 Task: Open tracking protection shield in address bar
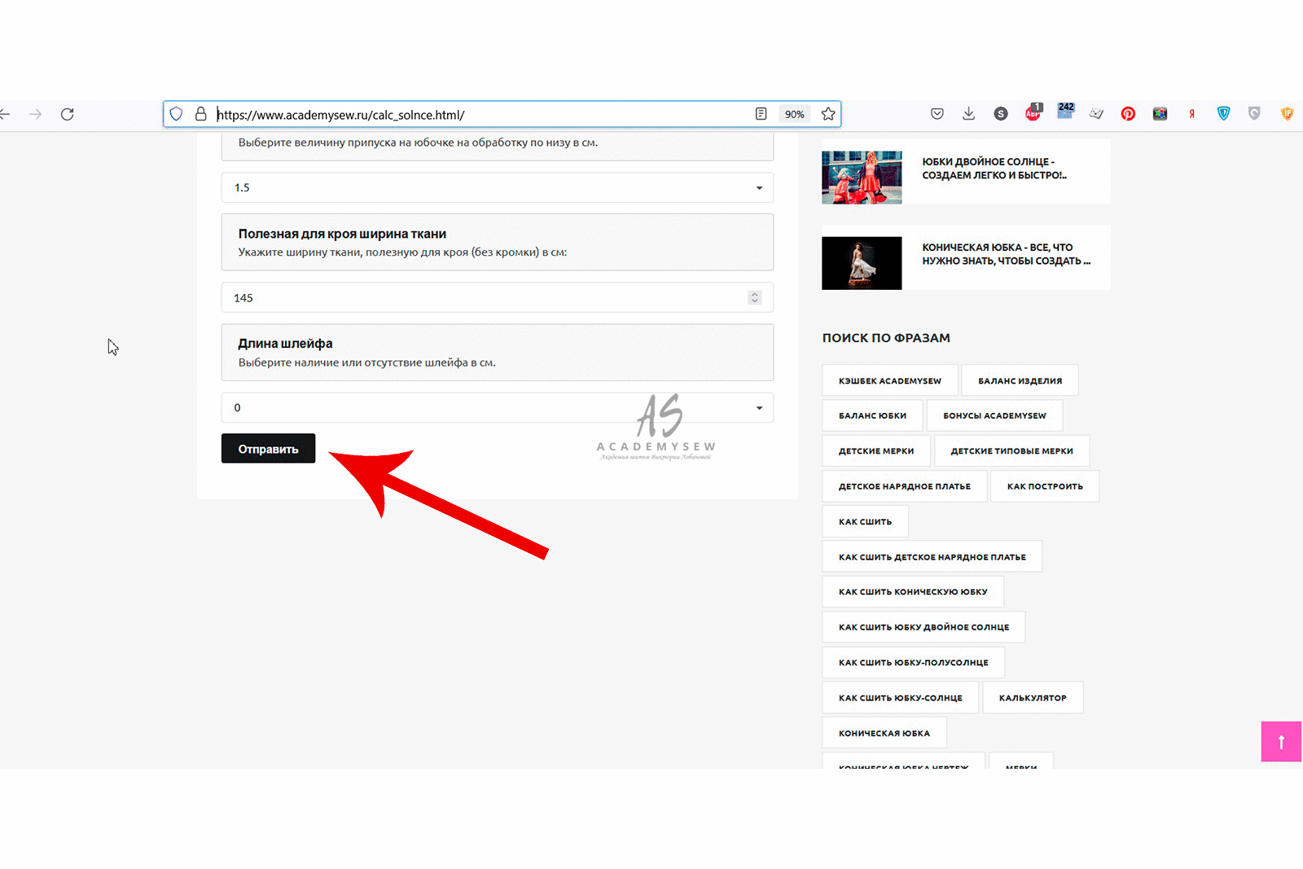pyautogui.click(x=176, y=114)
